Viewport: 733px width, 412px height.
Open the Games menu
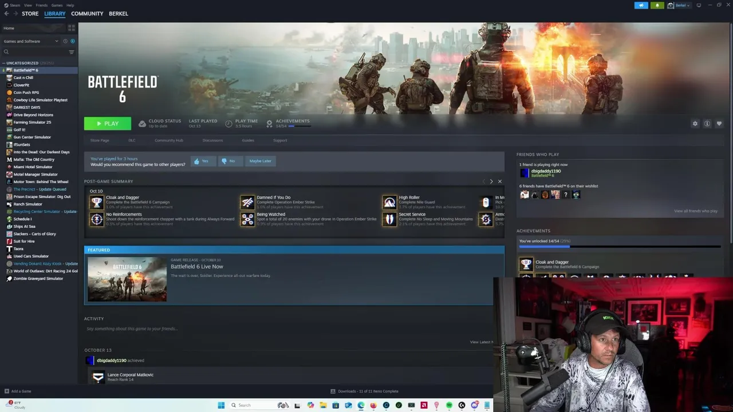point(57,5)
